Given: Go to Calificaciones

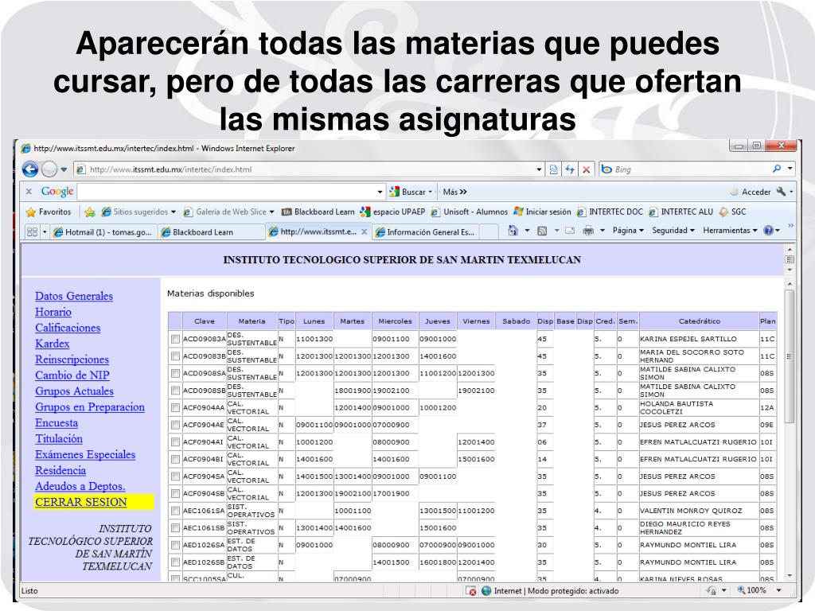Looking at the screenshot, I should (68, 328).
